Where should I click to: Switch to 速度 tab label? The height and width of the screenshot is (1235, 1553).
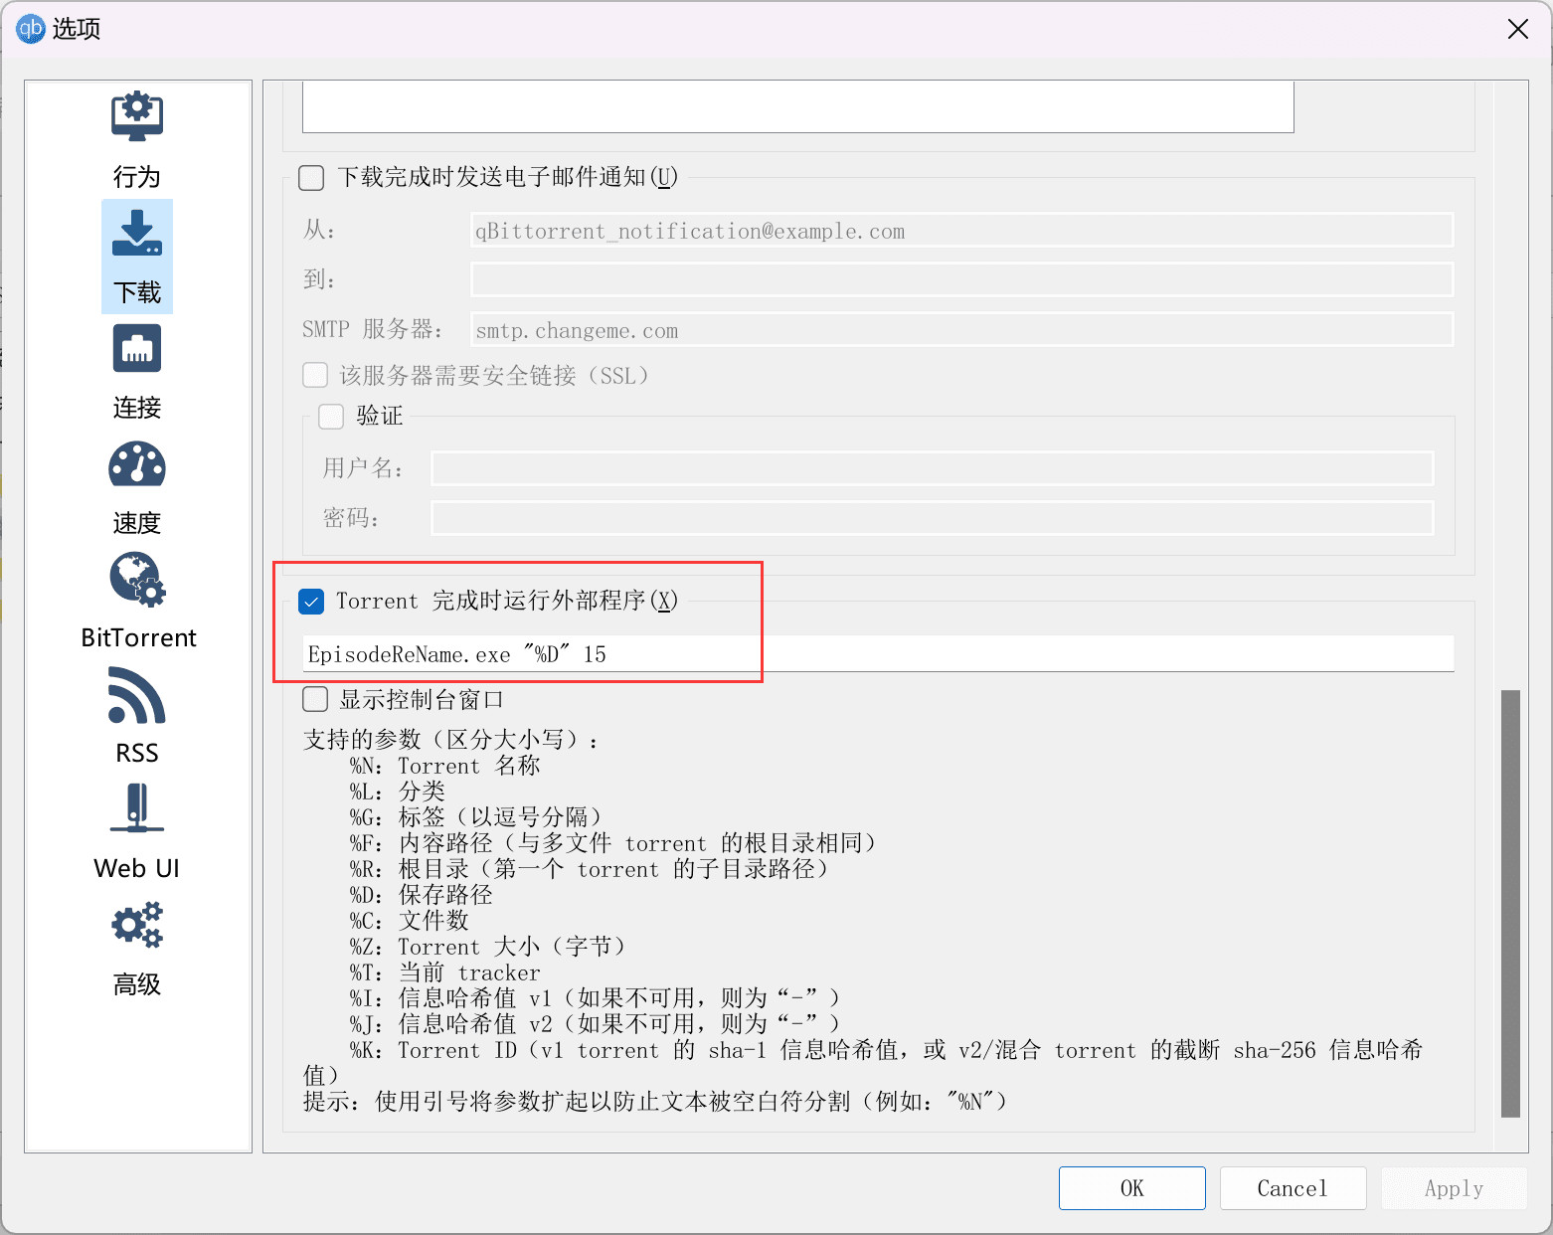tap(137, 523)
